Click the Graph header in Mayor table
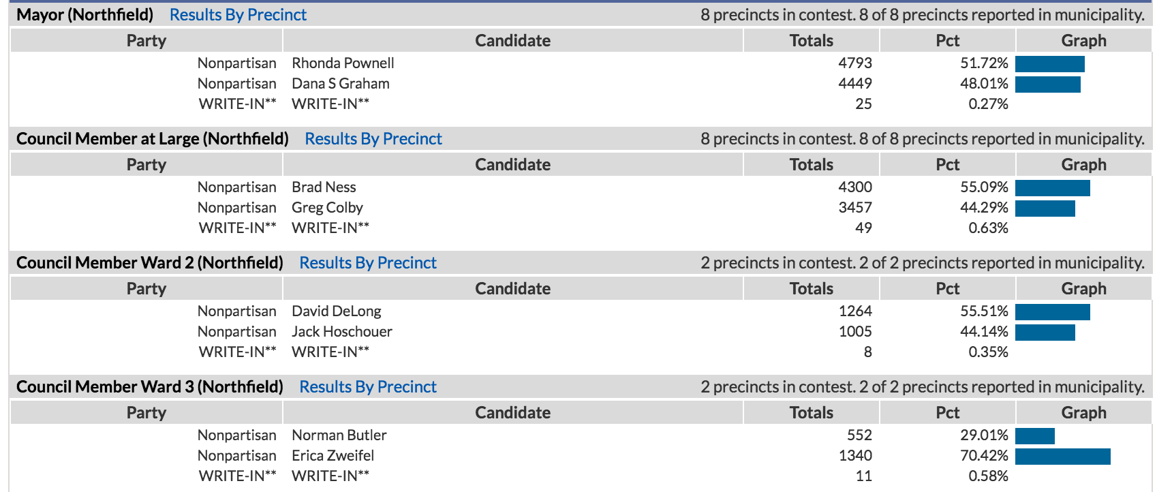1172x492 pixels. click(x=1083, y=40)
